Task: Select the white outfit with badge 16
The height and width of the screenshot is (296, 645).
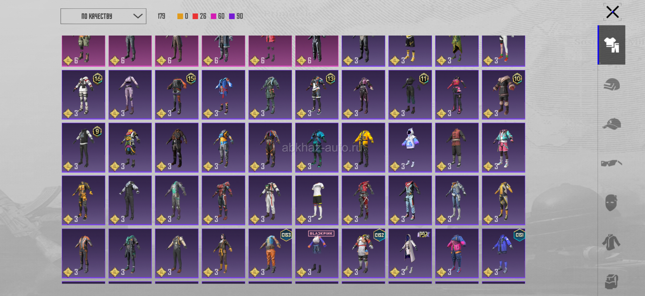Action: tap(83, 95)
